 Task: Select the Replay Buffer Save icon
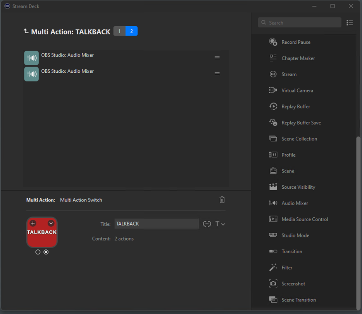click(x=273, y=123)
